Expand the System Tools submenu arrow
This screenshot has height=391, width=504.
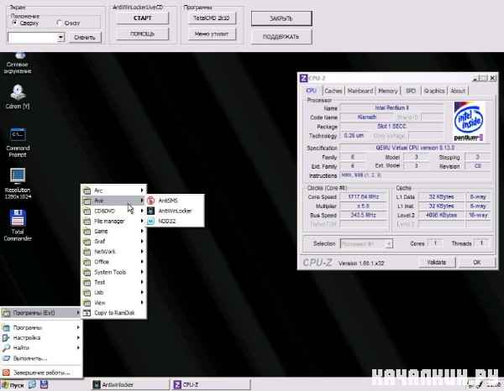pyautogui.click(x=142, y=272)
